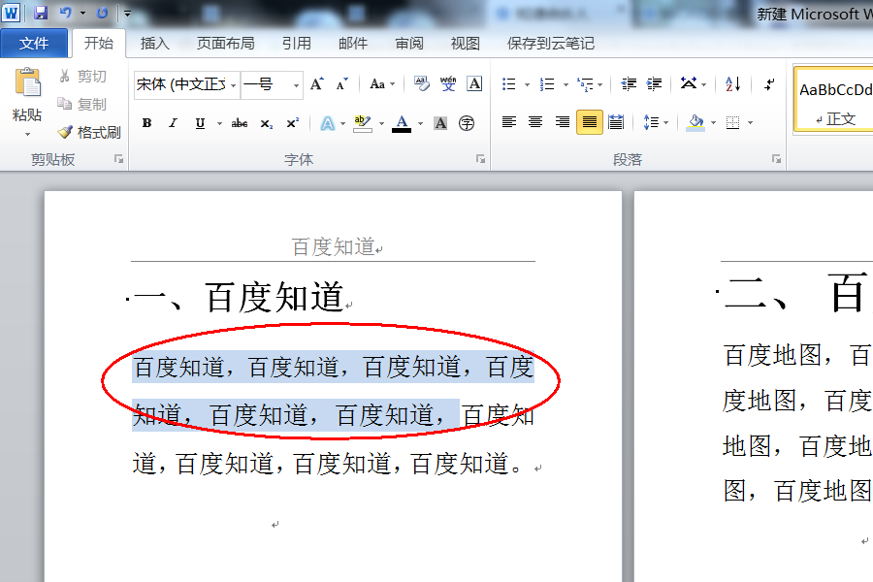Viewport: 873px width, 582px height.
Task: Clear formatting with the eraser icon
Action: 422,84
